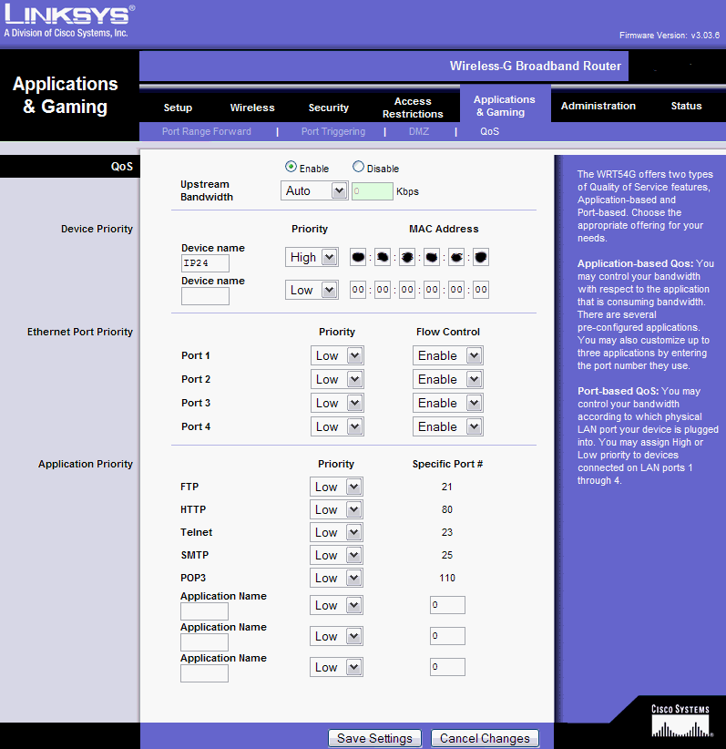
Task: Open first custom application priority dropdown
Action: 336,605
